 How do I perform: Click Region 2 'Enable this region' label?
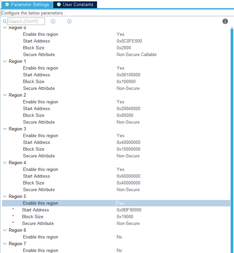(41, 102)
